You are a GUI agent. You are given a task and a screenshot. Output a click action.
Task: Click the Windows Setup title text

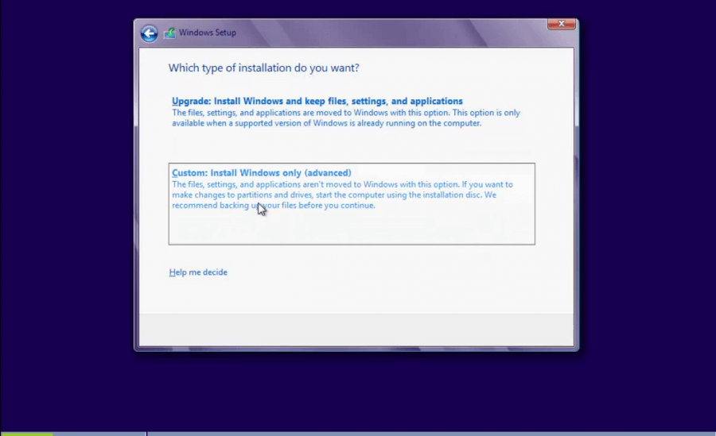click(208, 33)
